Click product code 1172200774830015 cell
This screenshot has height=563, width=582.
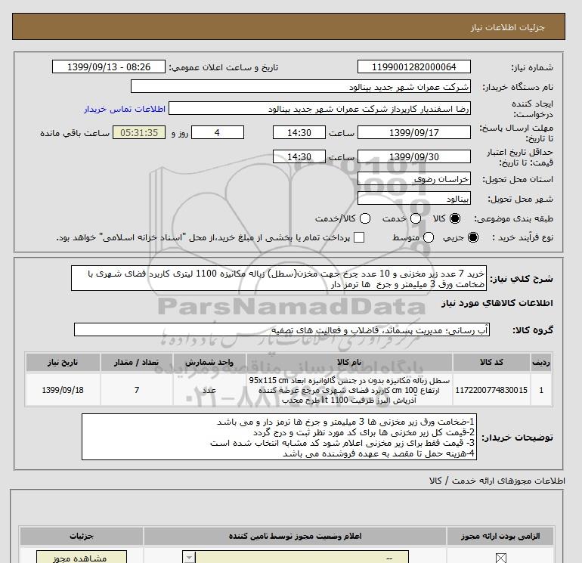pos(491,390)
